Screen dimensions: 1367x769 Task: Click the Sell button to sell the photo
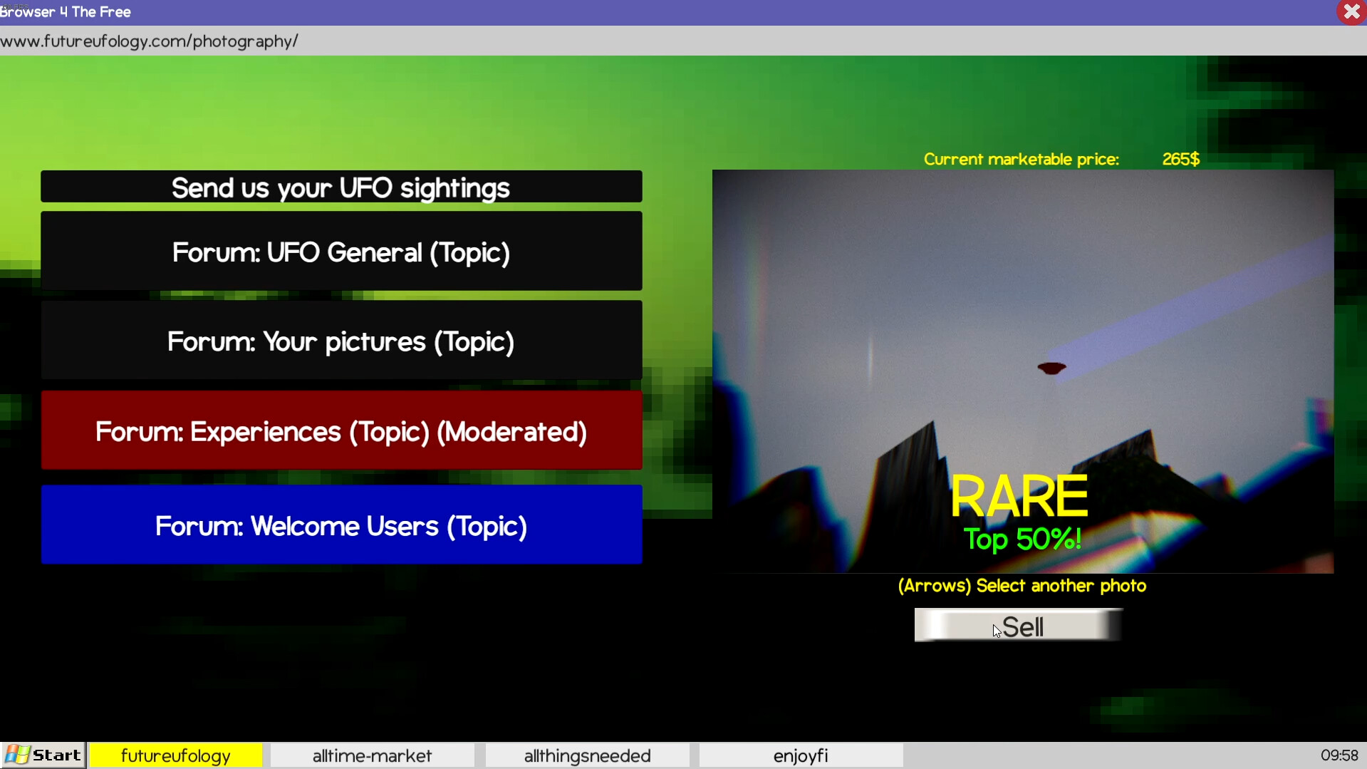point(1018,626)
